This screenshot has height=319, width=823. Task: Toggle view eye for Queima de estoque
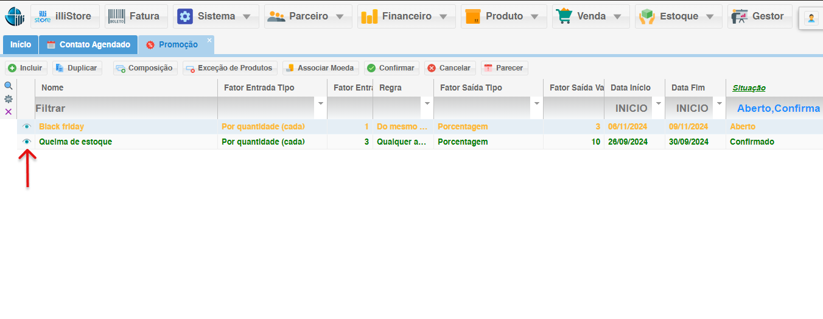[x=26, y=142]
